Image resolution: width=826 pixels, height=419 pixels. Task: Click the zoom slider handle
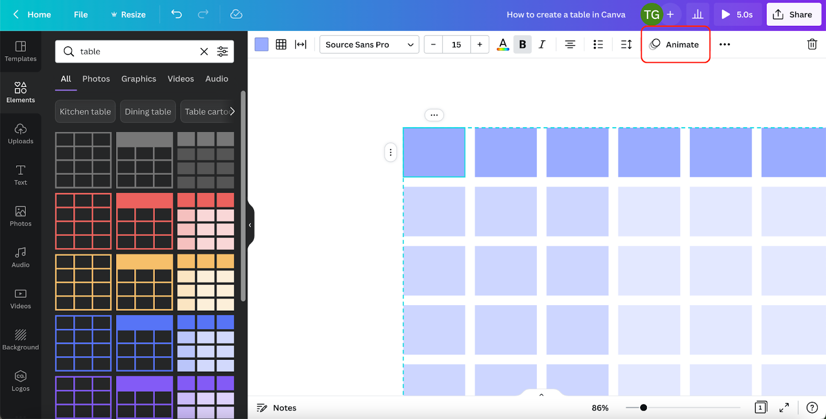tap(643, 408)
